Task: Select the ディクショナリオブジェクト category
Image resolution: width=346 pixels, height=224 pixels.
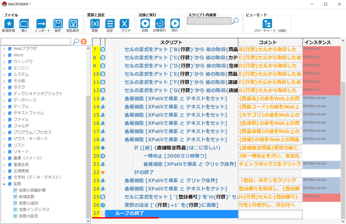Action: coord(38,94)
